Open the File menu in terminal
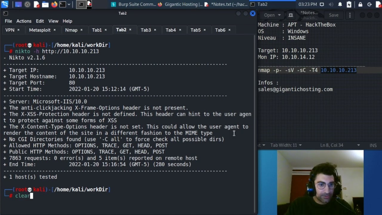Screen dimensions: 382x215 (x=8, y=21)
